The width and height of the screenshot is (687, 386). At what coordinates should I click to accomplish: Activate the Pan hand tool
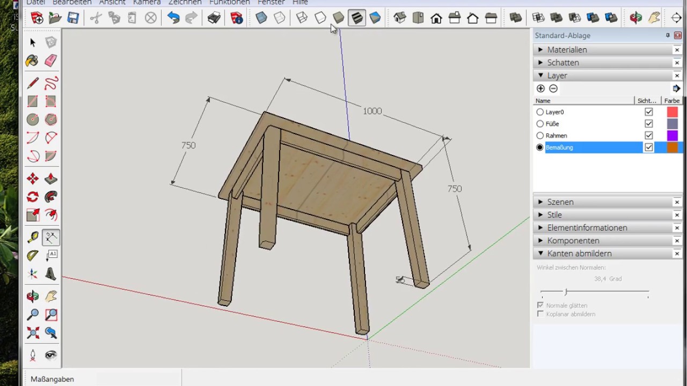[x=51, y=296]
